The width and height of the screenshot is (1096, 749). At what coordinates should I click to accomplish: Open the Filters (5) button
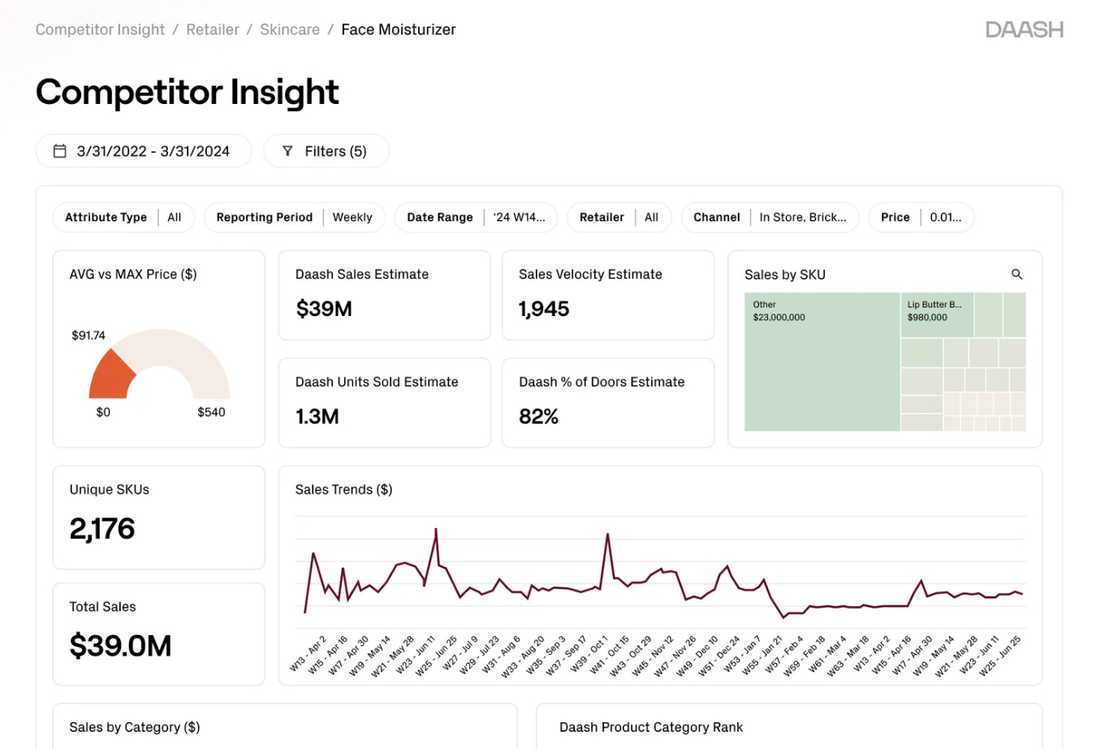point(326,151)
